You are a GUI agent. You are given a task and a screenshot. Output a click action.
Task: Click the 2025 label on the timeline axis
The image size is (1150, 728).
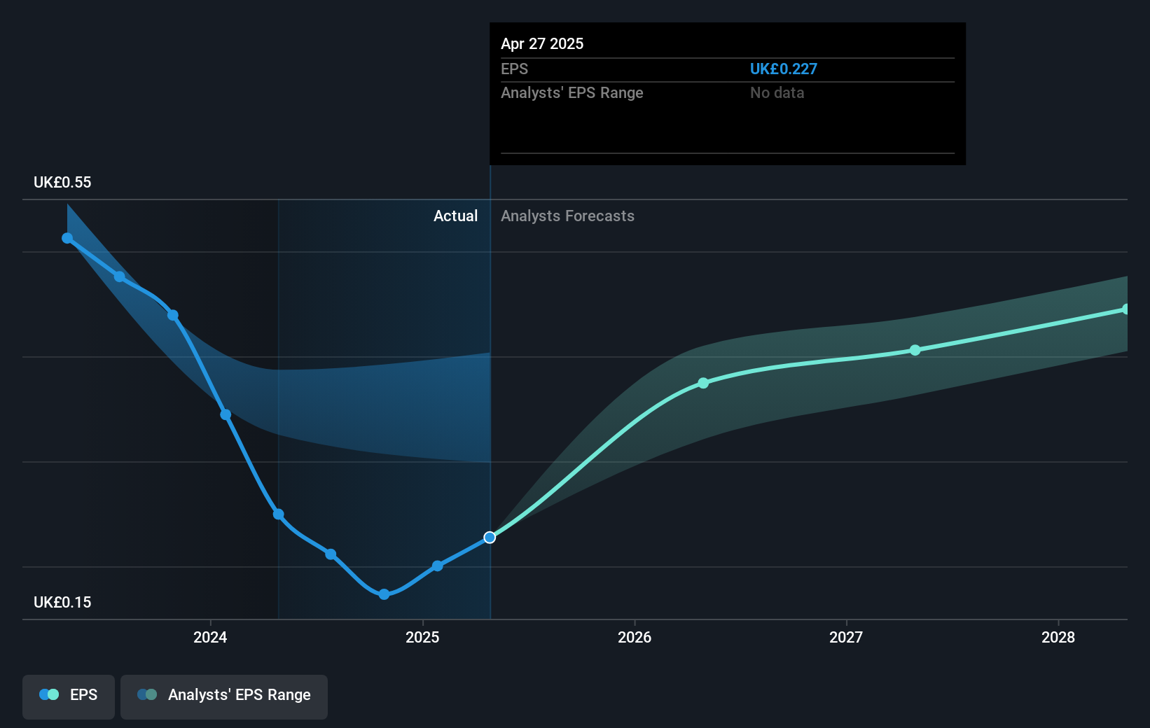point(423,638)
